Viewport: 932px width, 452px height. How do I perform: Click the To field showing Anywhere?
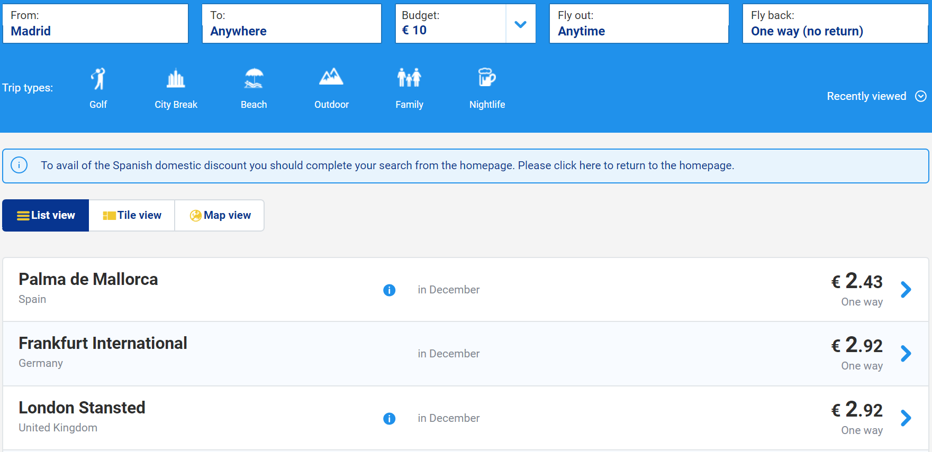tap(291, 24)
